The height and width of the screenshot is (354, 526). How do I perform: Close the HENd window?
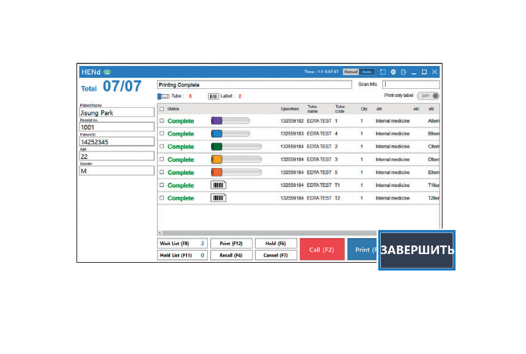click(x=435, y=72)
